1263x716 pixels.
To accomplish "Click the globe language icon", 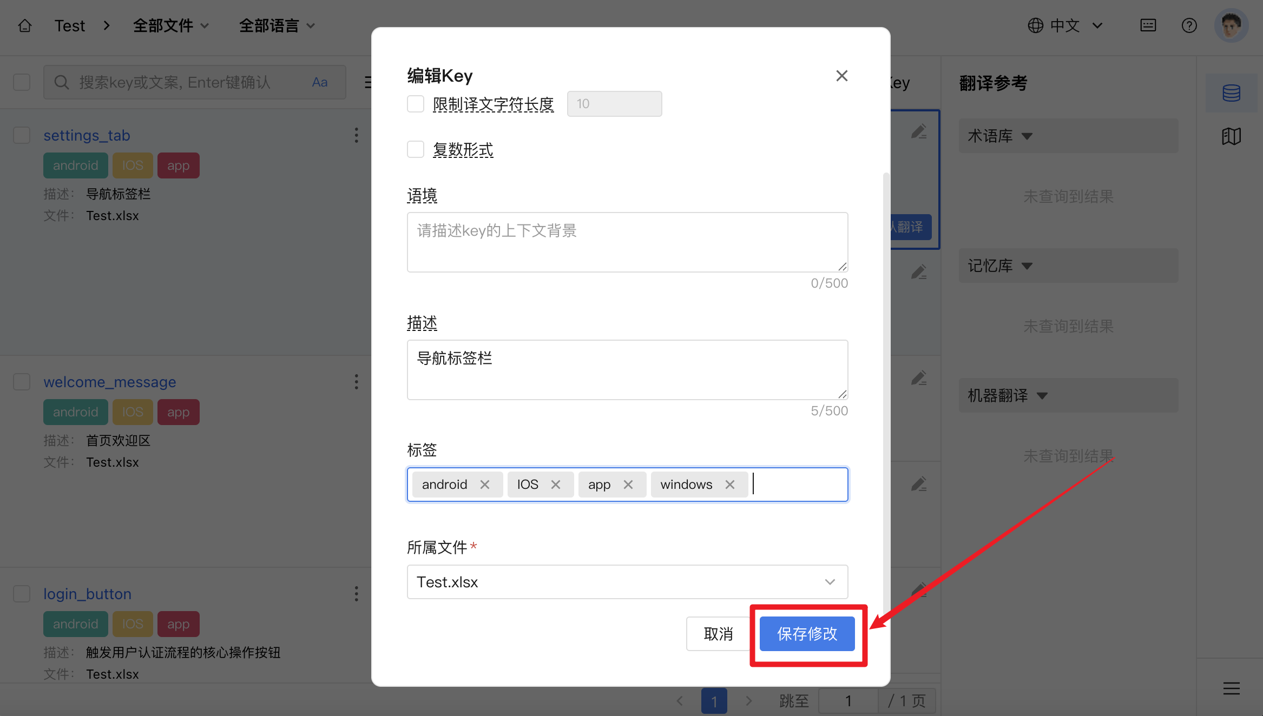I will coord(1035,25).
